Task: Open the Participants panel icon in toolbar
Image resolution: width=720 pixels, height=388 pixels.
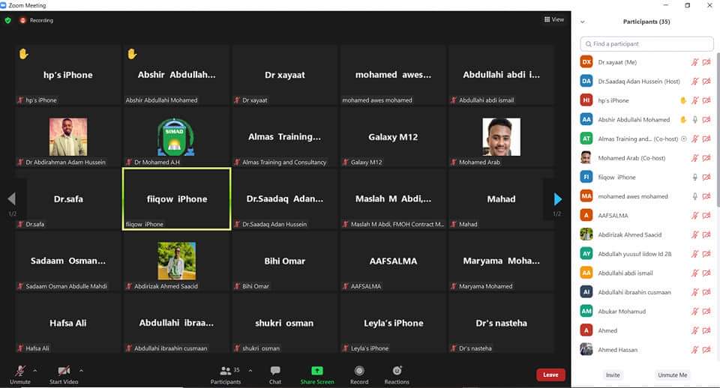Action: [x=226, y=371]
